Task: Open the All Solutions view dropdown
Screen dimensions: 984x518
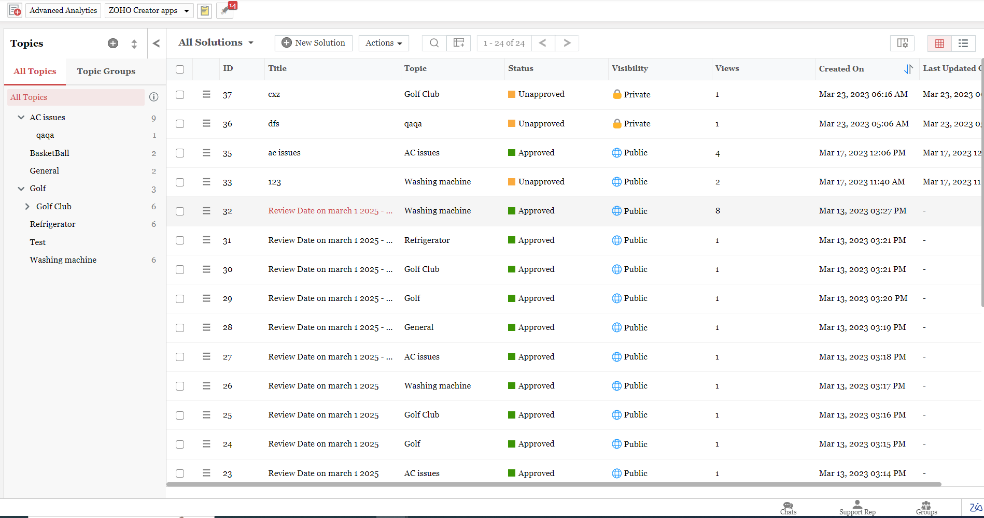Action: coord(216,43)
